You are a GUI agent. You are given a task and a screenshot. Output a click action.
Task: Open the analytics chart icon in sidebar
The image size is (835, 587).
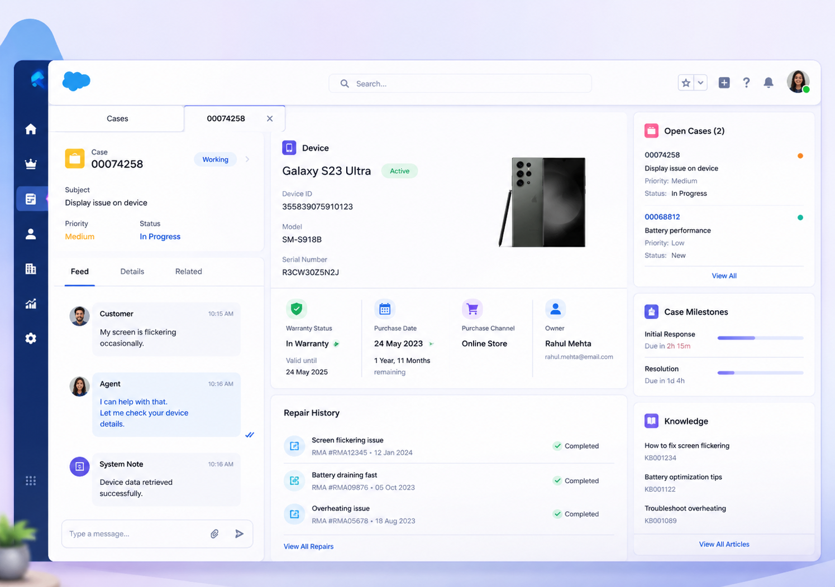click(x=31, y=304)
